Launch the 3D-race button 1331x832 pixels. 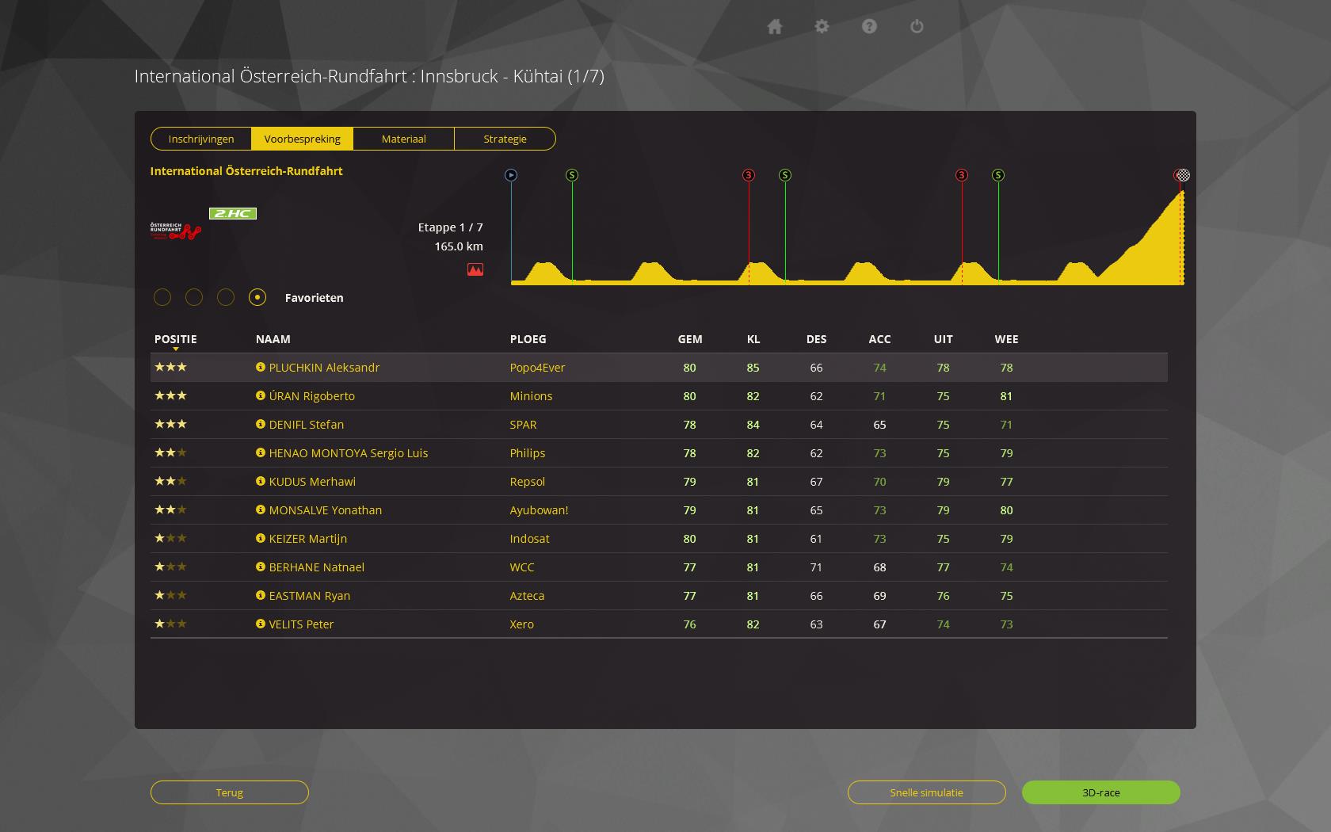pyautogui.click(x=1101, y=792)
